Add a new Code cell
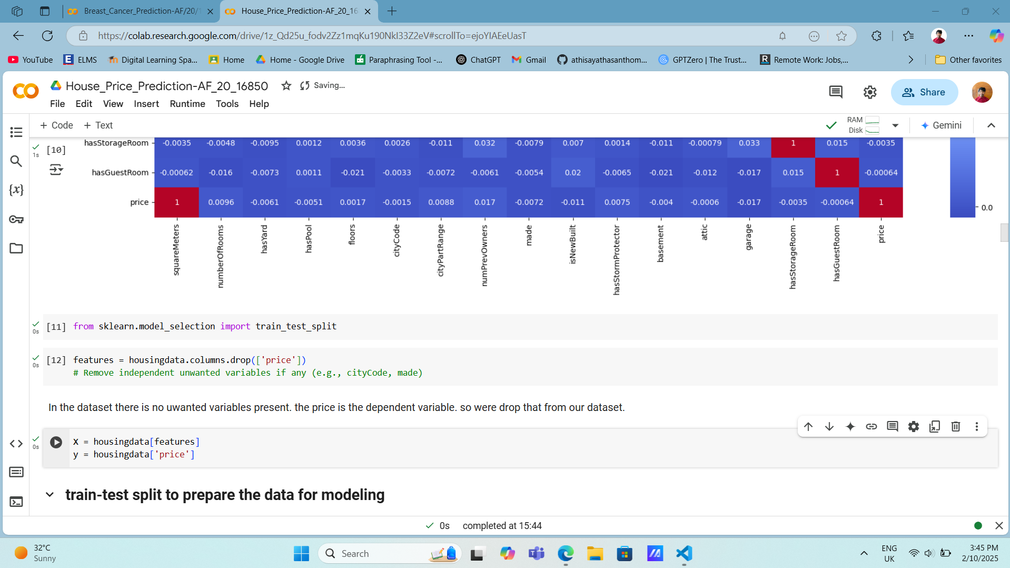This screenshot has width=1010, height=568. click(x=57, y=125)
